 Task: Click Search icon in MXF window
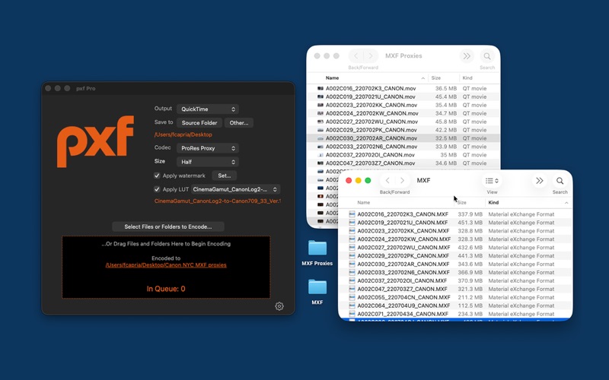point(560,181)
